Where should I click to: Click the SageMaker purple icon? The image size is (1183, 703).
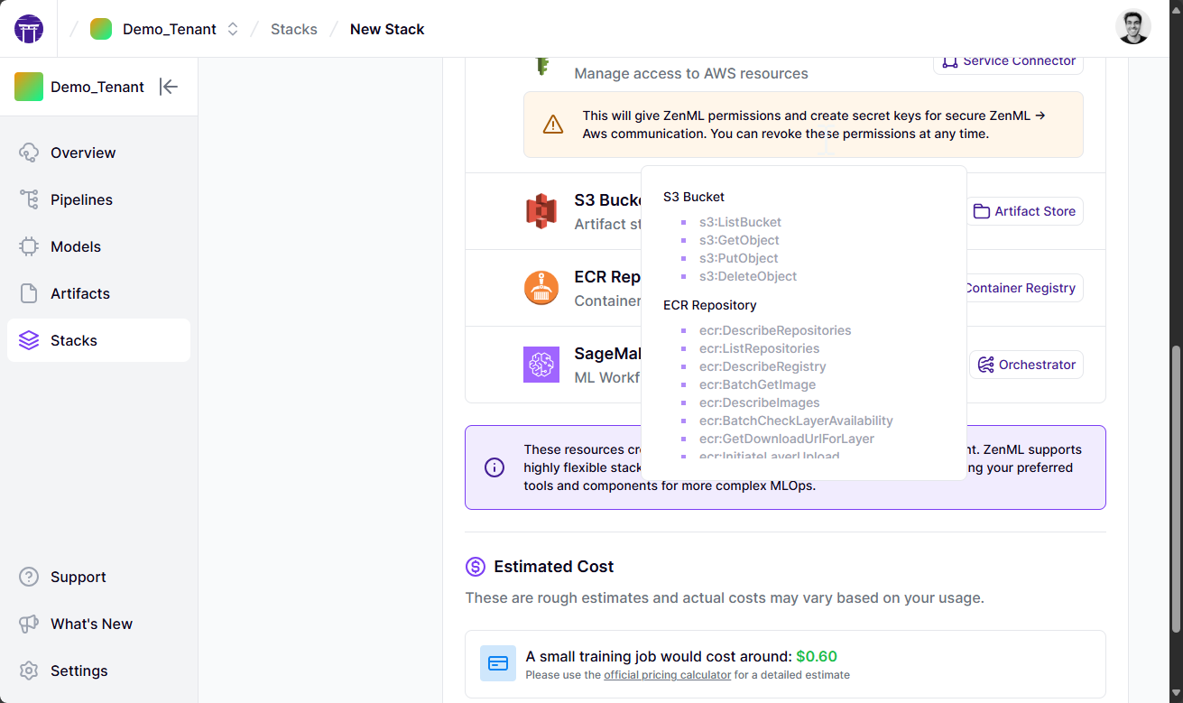[541, 364]
